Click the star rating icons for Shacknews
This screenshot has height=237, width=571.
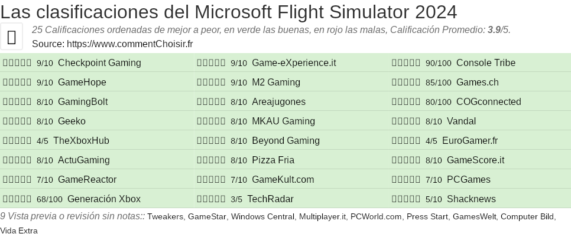tap(406, 199)
